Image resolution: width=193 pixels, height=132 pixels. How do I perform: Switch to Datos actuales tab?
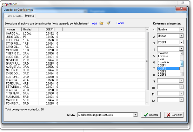[14, 16]
